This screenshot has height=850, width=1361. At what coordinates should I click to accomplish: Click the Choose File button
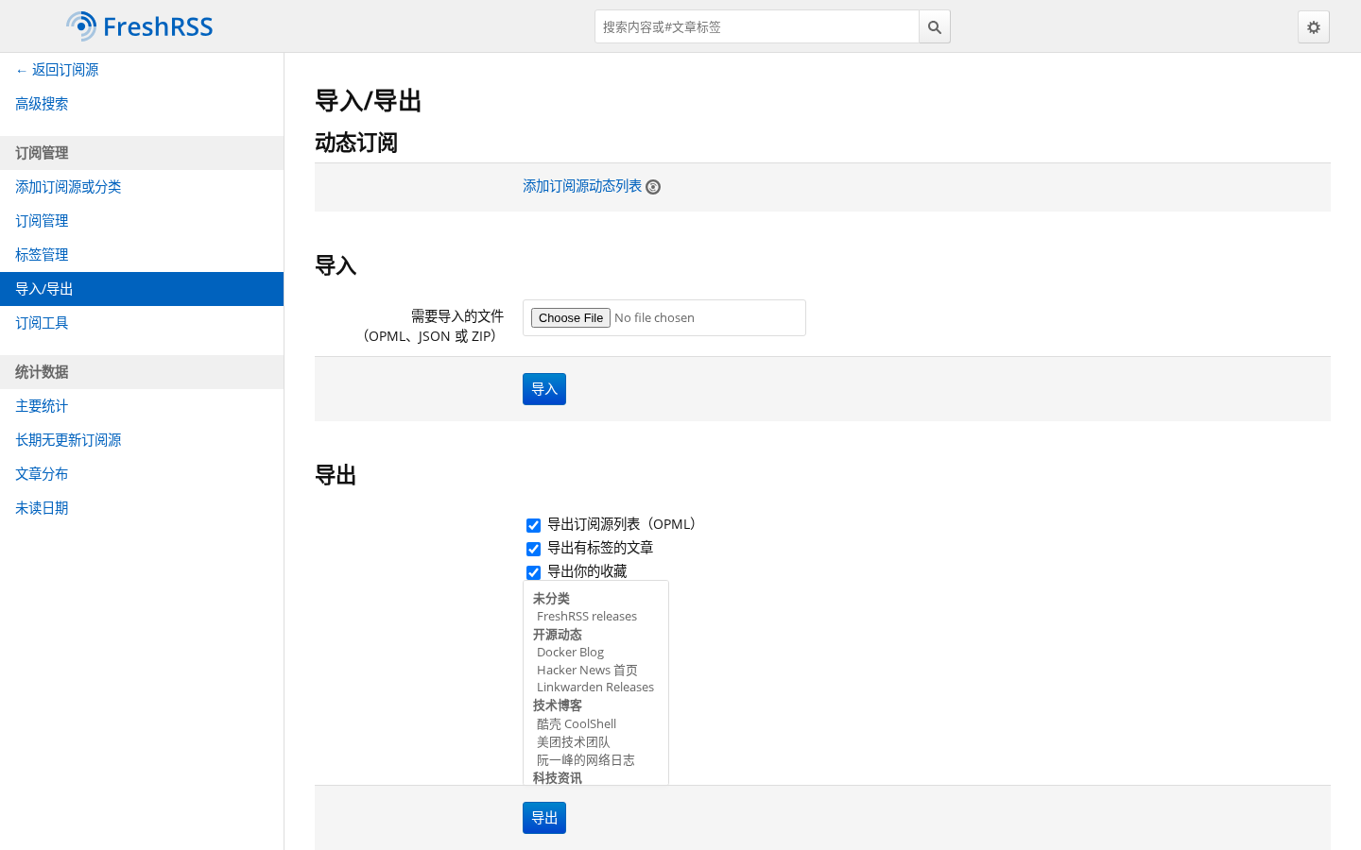tap(571, 317)
